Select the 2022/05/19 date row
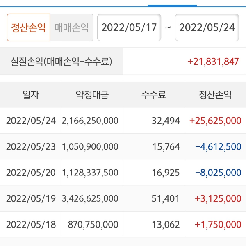Viewport: 246px width, 246px height. (x=31, y=198)
